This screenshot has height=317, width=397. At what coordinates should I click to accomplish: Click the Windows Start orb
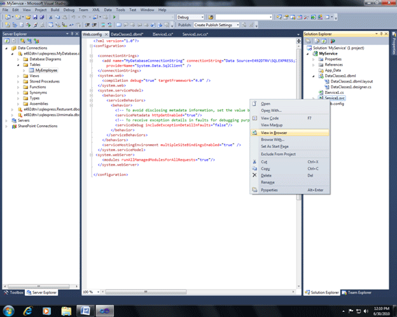9,310
